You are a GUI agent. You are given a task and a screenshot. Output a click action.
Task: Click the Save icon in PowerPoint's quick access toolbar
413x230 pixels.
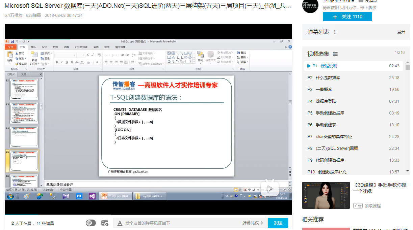[x=12, y=41]
